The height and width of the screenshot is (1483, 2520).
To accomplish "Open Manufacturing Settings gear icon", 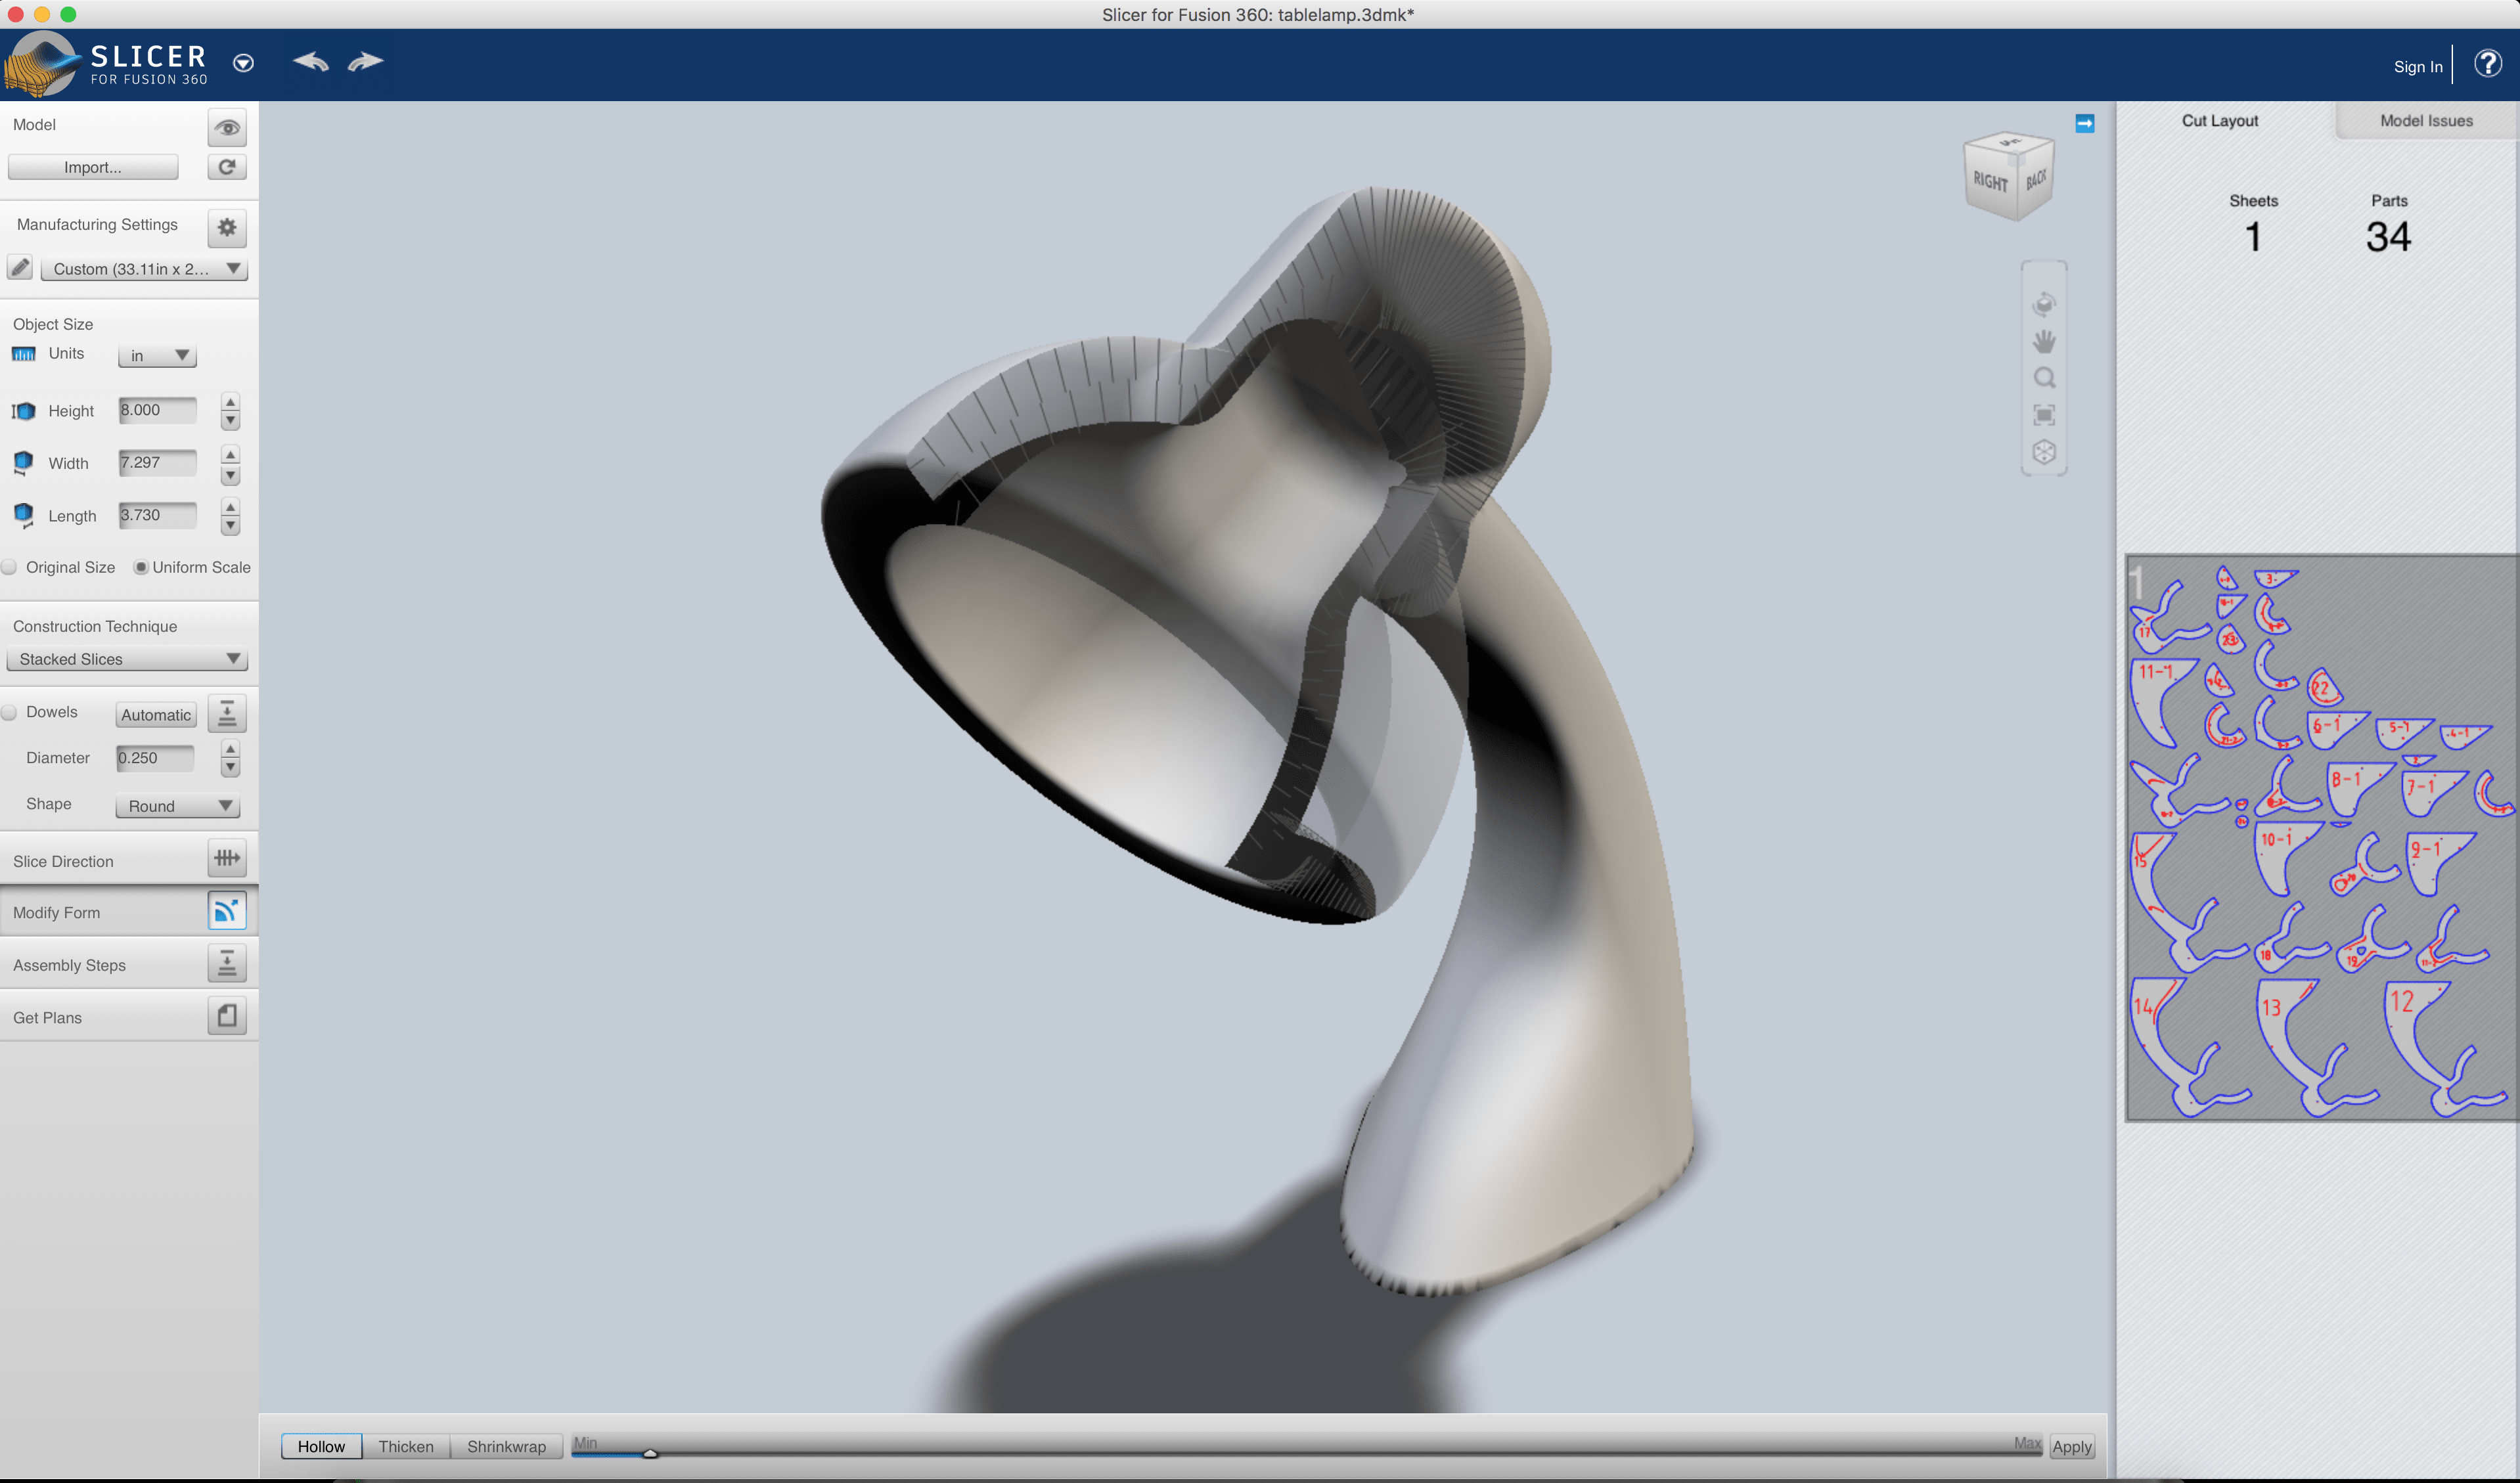I will (227, 228).
